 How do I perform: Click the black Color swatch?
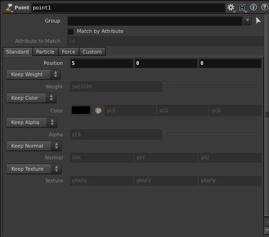(x=81, y=110)
